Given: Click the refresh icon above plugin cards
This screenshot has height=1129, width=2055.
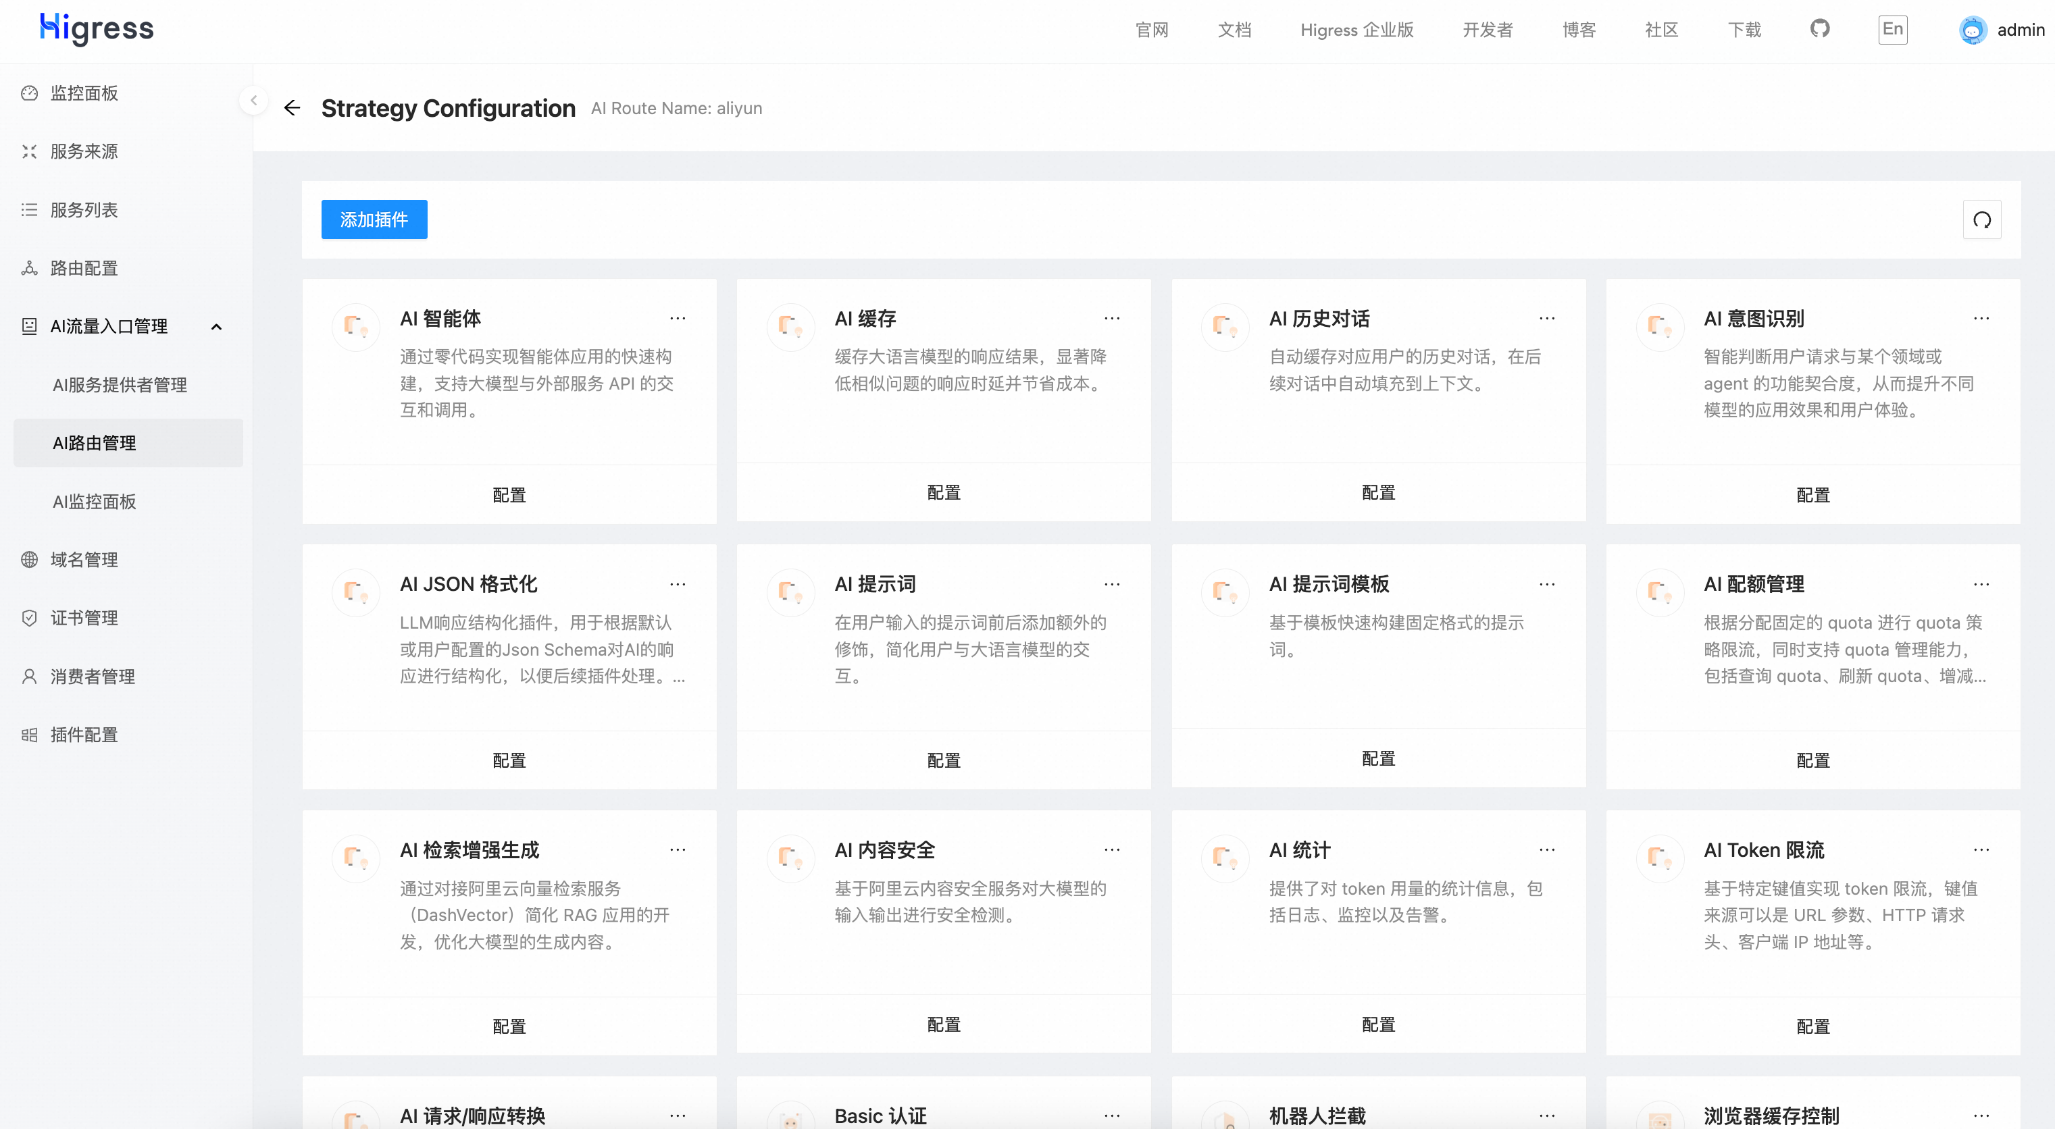Looking at the screenshot, I should 1981,219.
